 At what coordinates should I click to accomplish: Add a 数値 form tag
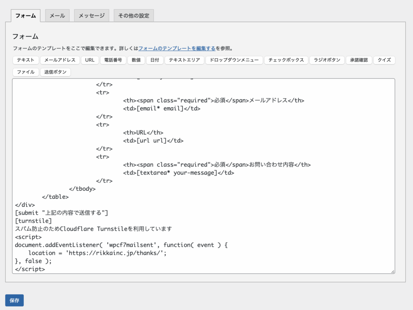(136, 60)
